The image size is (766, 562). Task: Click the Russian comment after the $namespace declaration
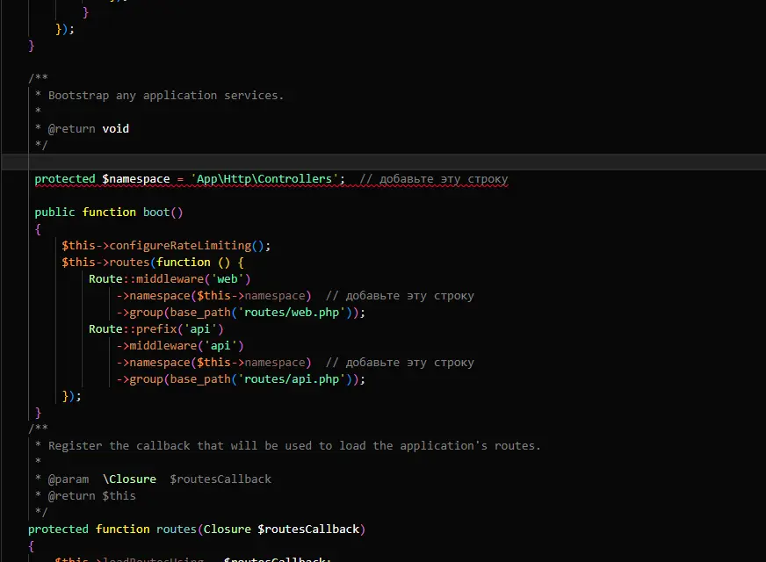[434, 179]
